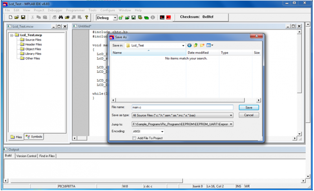The width and height of the screenshot is (314, 191).
Task: Create new folder in Save As dialog
Action: pos(202,45)
